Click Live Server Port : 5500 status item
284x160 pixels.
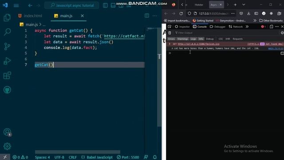128,157
